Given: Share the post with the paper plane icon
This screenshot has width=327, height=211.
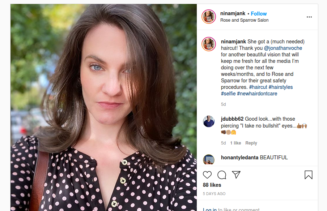Looking at the screenshot, I should coord(236,175).
